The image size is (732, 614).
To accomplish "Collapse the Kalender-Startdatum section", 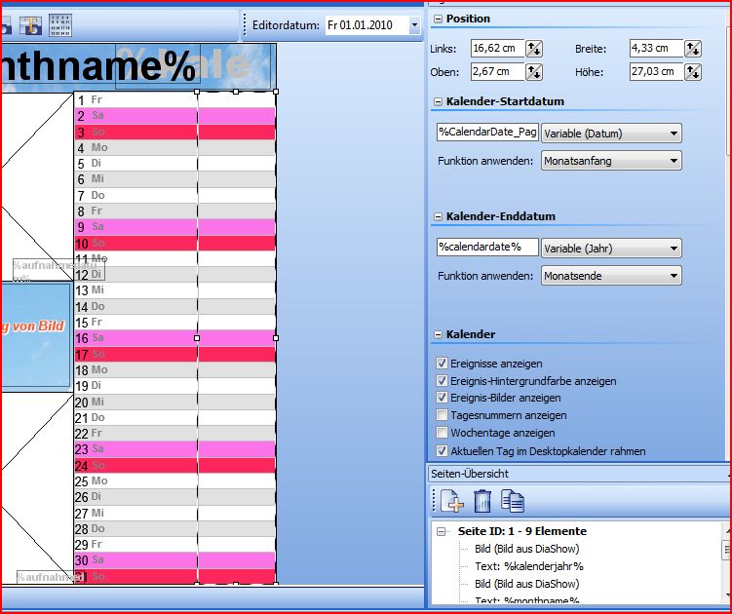I will pyautogui.click(x=438, y=101).
